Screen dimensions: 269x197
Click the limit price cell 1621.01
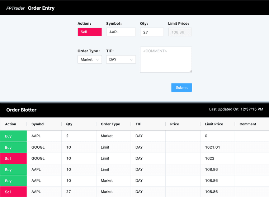point(212,147)
